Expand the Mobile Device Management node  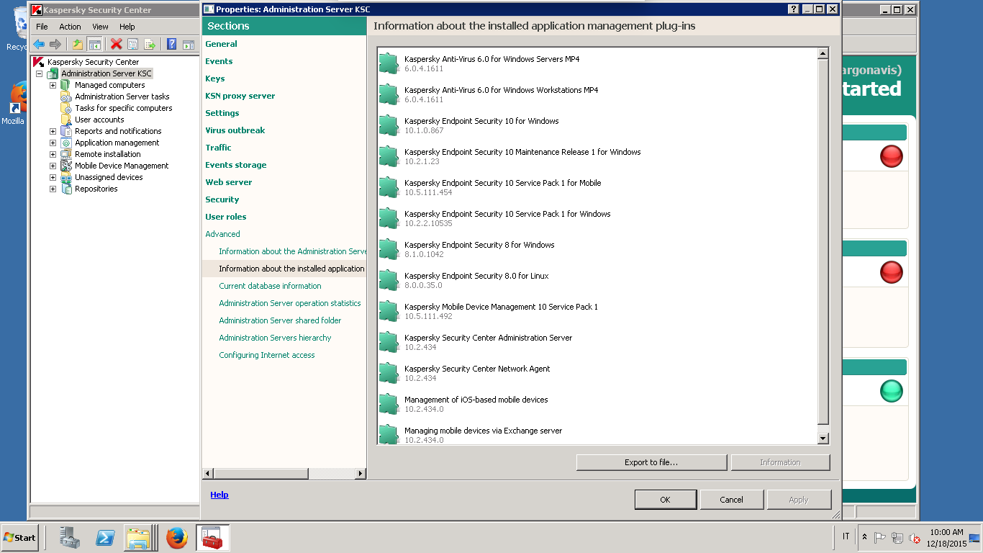coord(53,166)
